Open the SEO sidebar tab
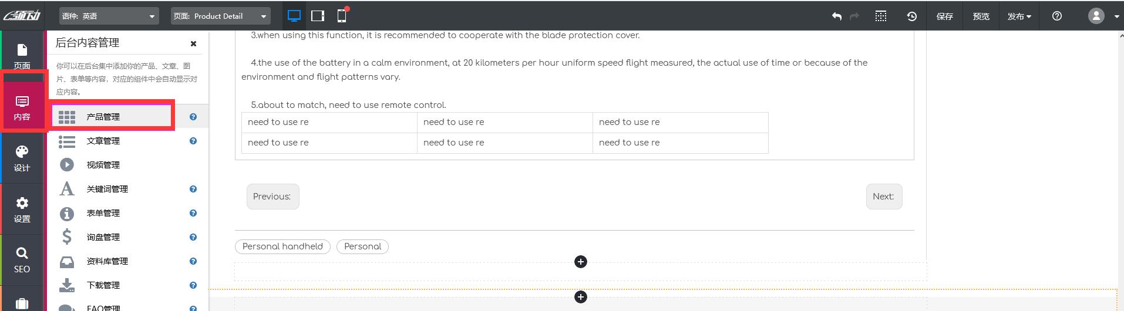The image size is (1124, 311). (x=22, y=260)
